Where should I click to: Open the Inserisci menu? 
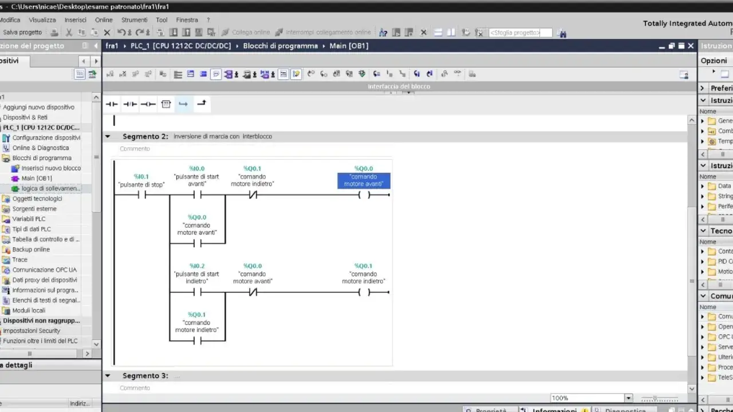(x=76, y=19)
